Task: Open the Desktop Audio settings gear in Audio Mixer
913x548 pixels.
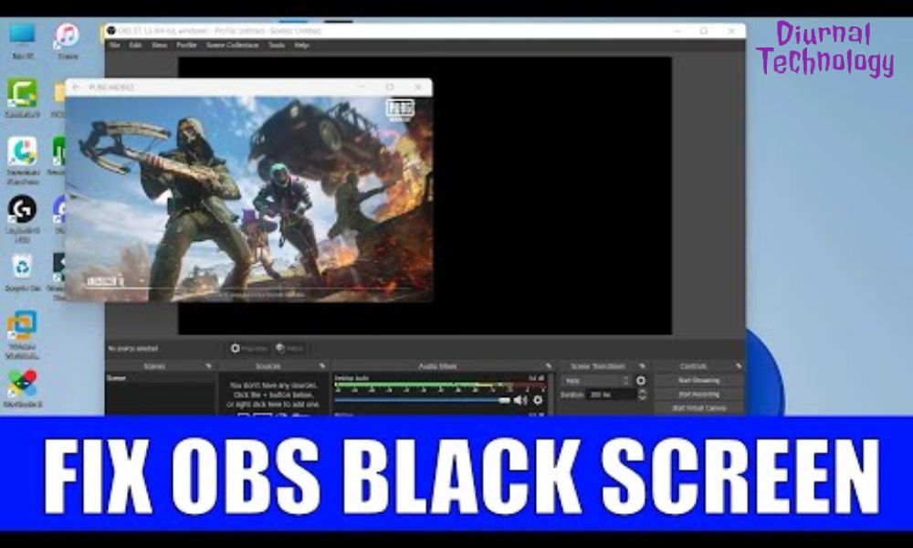Action: click(x=539, y=399)
